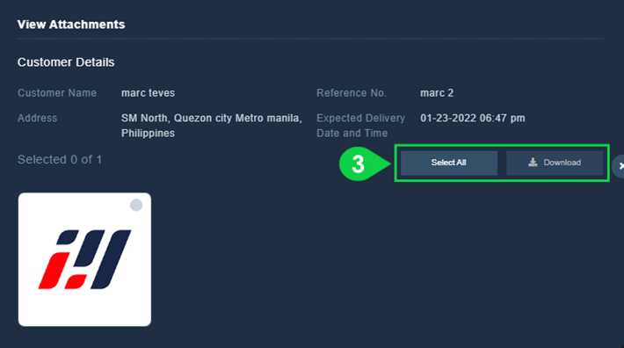Click the word Philippines in the address
624x348 pixels.
click(148, 134)
